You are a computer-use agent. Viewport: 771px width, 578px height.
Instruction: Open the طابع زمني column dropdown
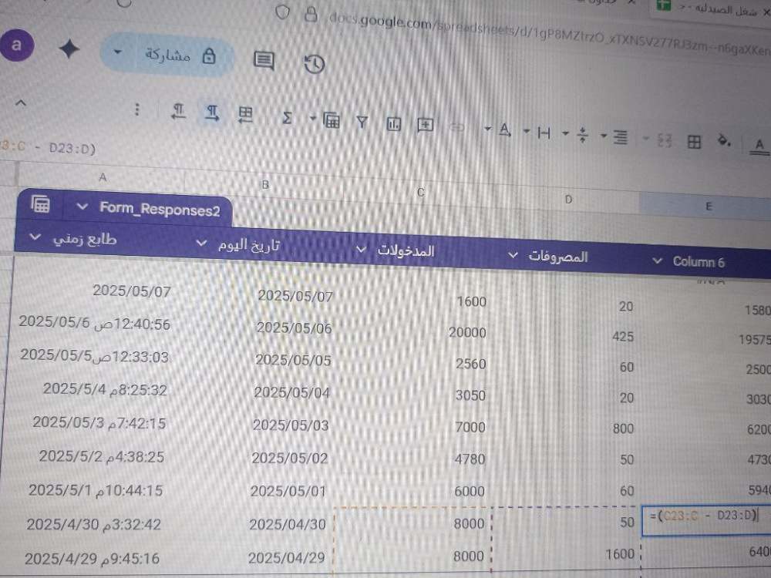point(35,237)
